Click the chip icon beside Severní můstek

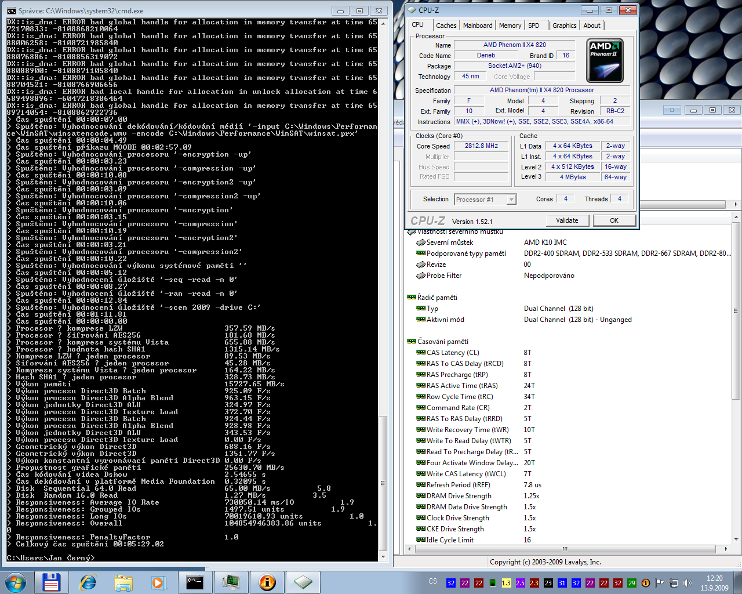(x=421, y=242)
